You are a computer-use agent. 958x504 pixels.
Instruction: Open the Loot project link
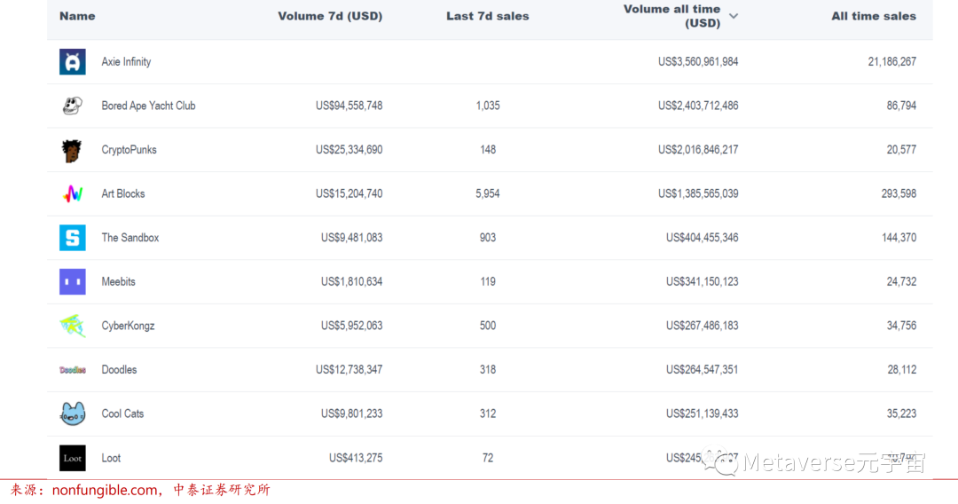click(111, 458)
